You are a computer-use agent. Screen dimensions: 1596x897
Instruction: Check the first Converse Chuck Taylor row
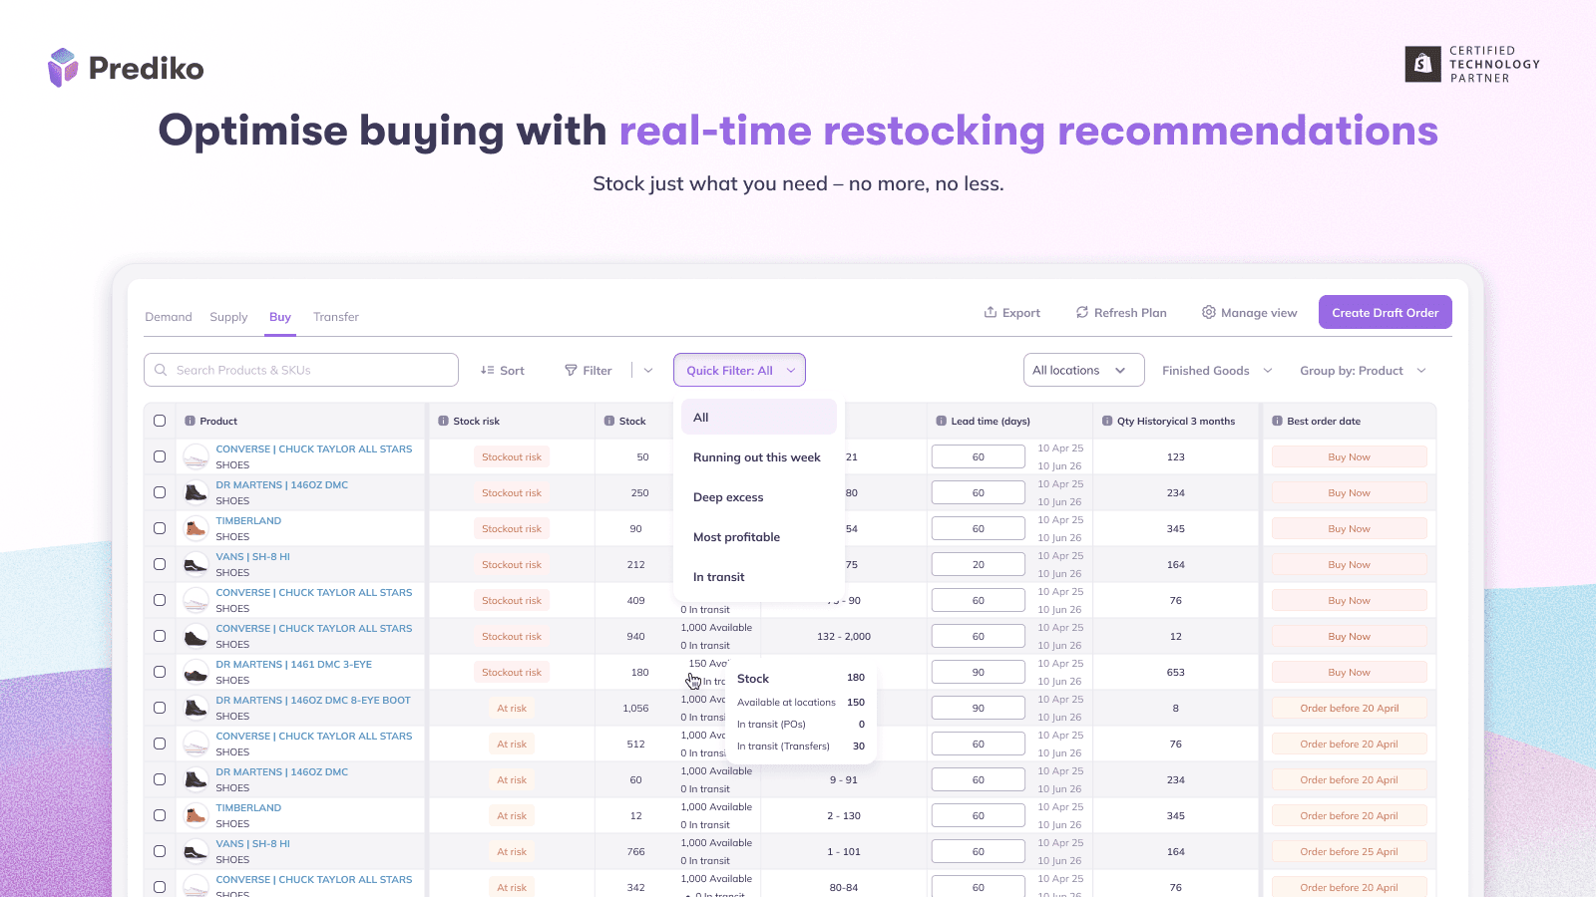tap(160, 456)
